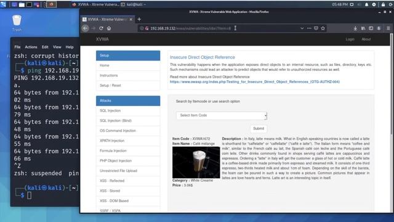394x222 pixels.
Task: Click the About link in navbar
Action: (x=366, y=39)
